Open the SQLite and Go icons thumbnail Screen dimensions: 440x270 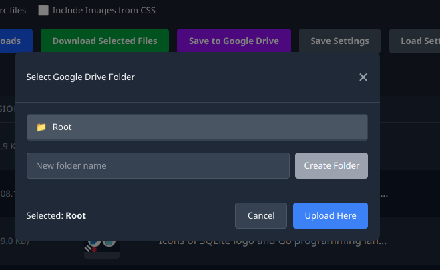coord(101,247)
